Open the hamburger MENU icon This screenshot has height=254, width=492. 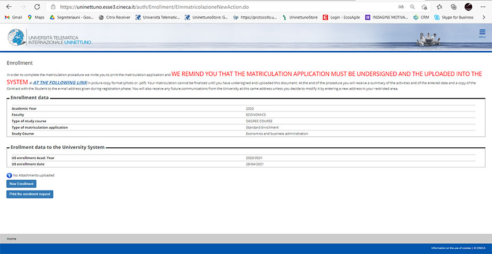click(x=482, y=33)
